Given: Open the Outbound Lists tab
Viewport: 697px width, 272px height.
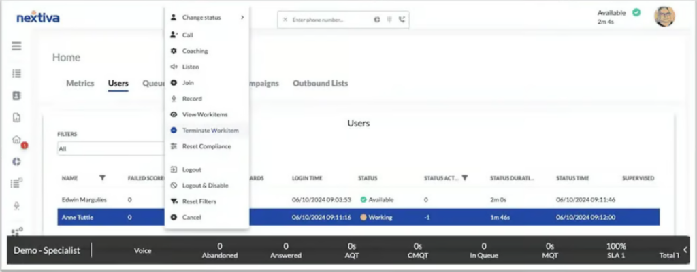Looking at the screenshot, I should pyautogui.click(x=320, y=83).
